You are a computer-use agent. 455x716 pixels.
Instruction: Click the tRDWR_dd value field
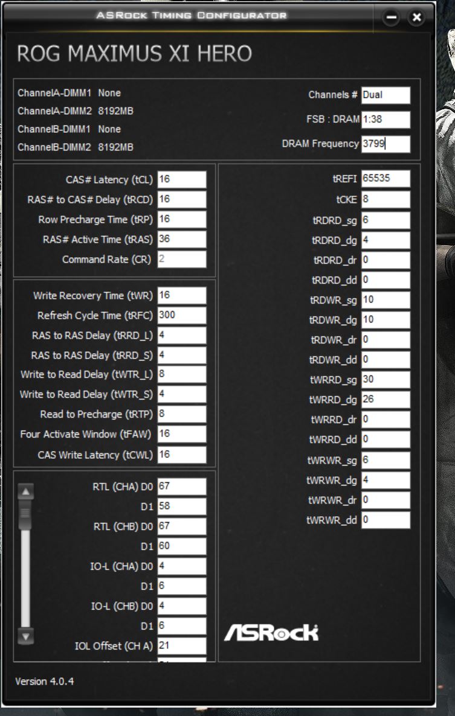pos(386,360)
